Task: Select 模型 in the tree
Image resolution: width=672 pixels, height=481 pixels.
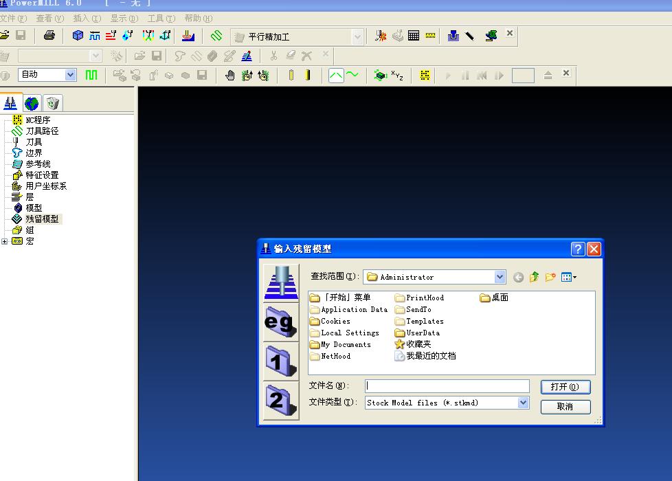Action: click(x=34, y=208)
